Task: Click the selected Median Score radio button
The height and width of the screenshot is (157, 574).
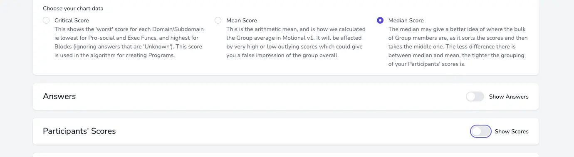Action: [380, 20]
